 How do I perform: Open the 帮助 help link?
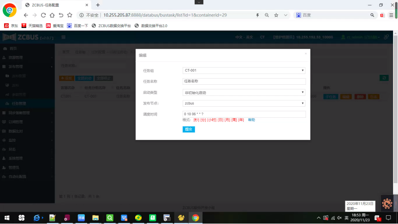click(251, 120)
